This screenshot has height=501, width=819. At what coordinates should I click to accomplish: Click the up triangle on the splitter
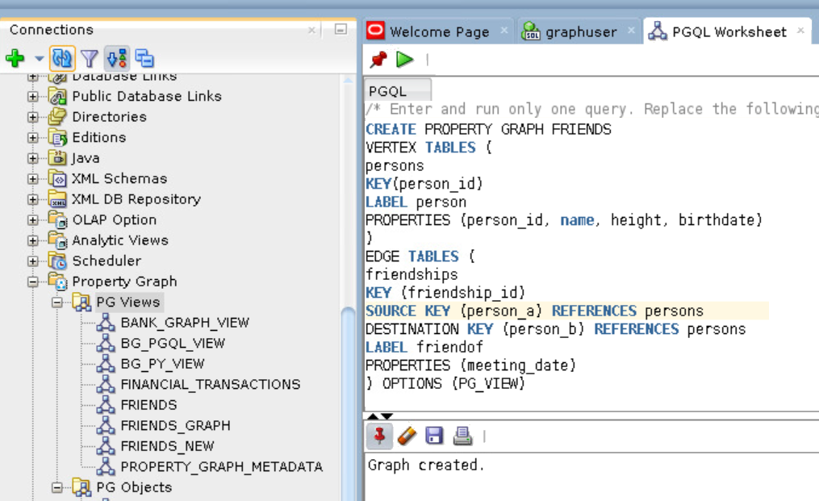click(x=373, y=416)
